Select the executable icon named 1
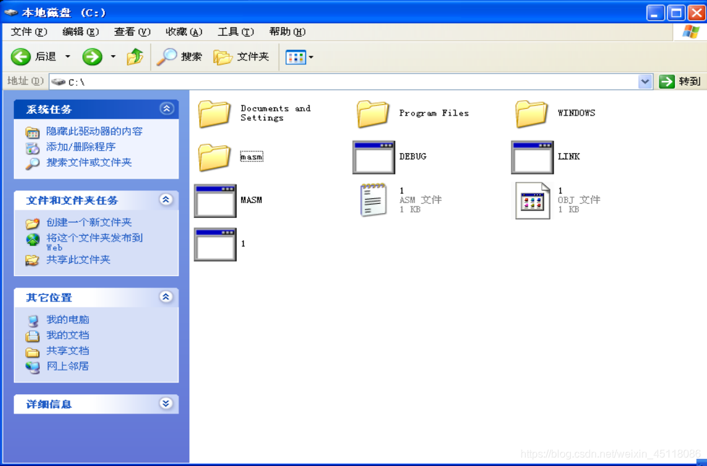This screenshot has height=466, width=707. 215,245
